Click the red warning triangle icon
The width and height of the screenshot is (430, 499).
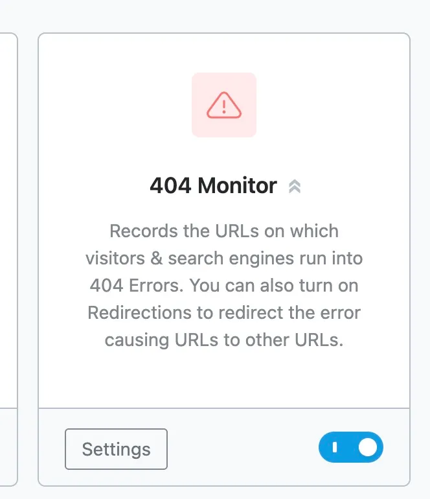223,104
